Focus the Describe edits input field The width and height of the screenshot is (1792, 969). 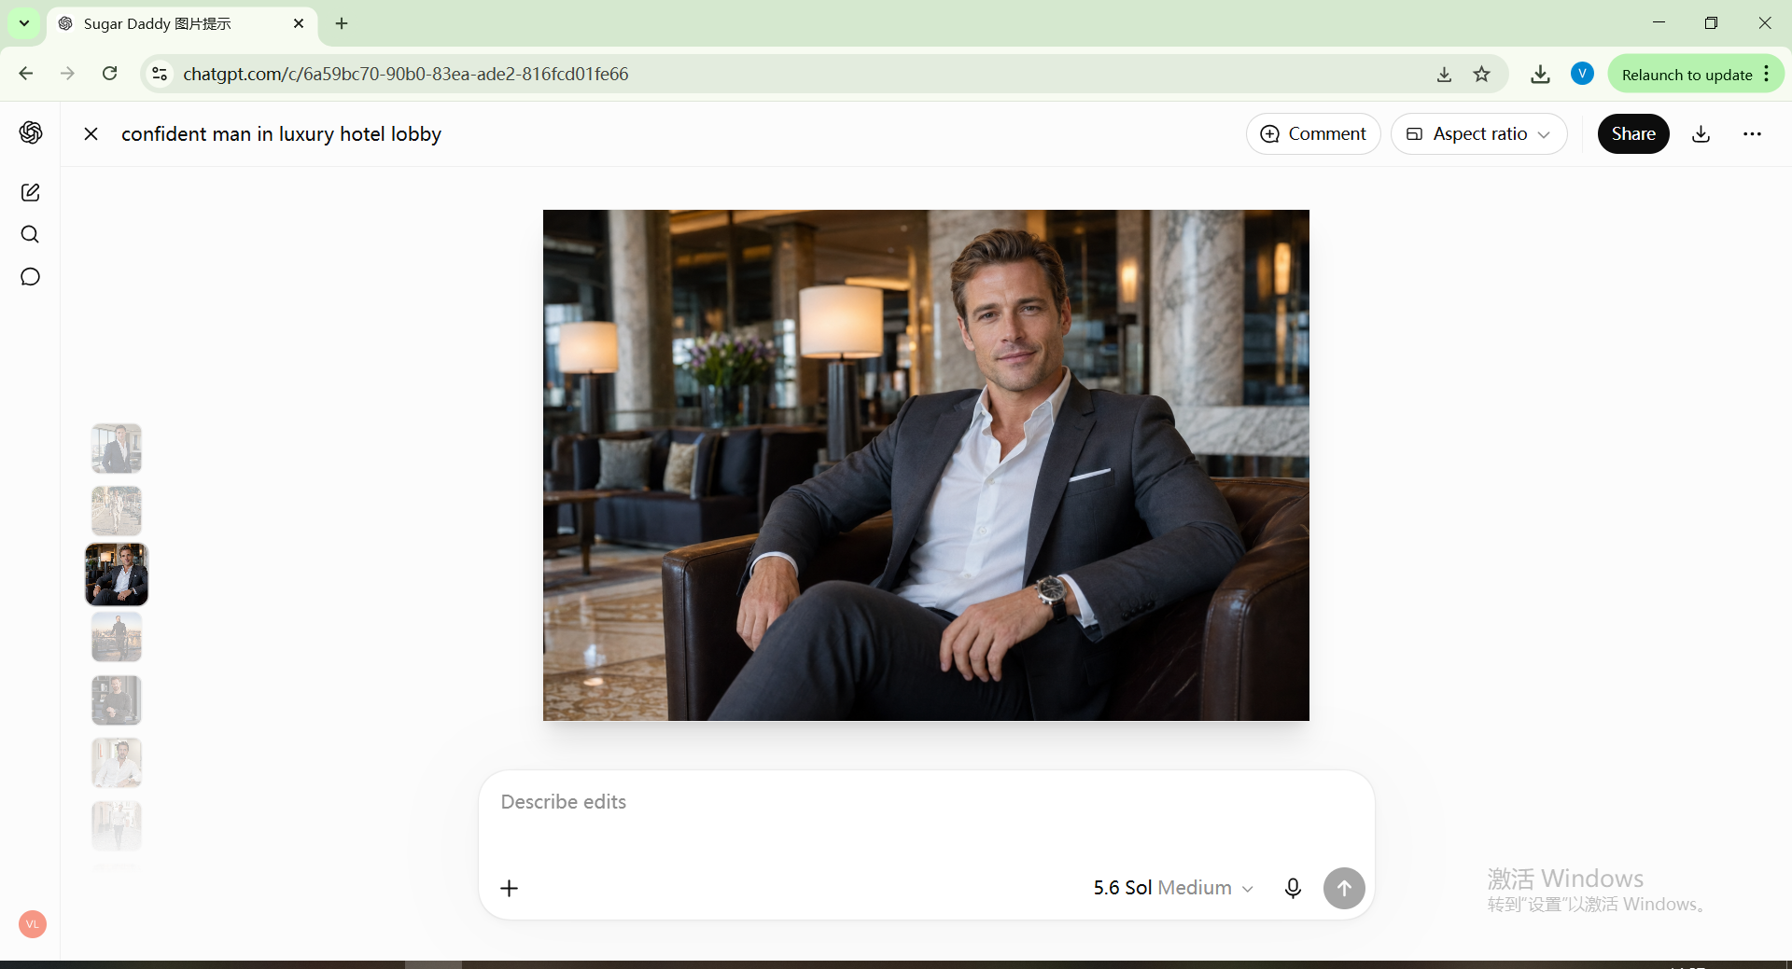pyautogui.click(x=926, y=802)
